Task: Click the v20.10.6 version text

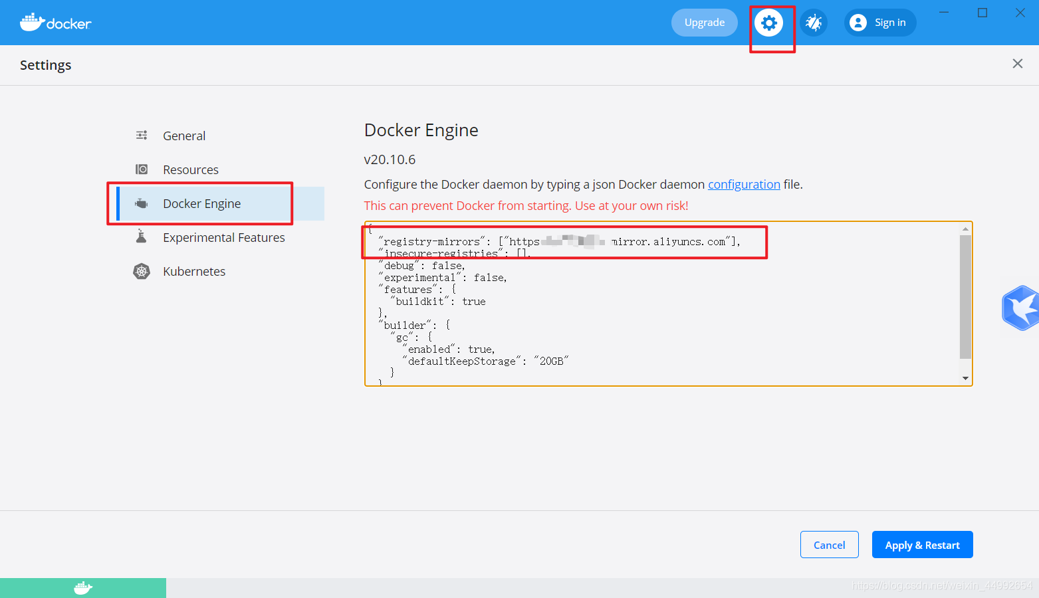Action: [390, 159]
